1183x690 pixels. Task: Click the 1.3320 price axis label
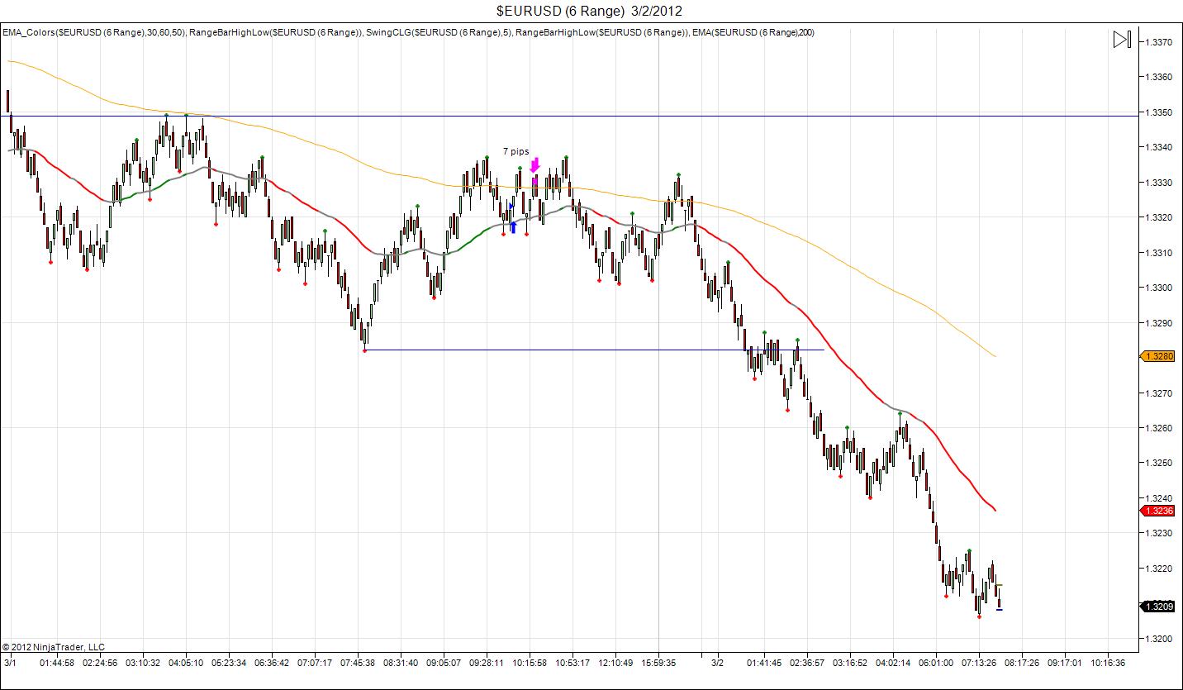pyautogui.click(x=1157, y=217)
